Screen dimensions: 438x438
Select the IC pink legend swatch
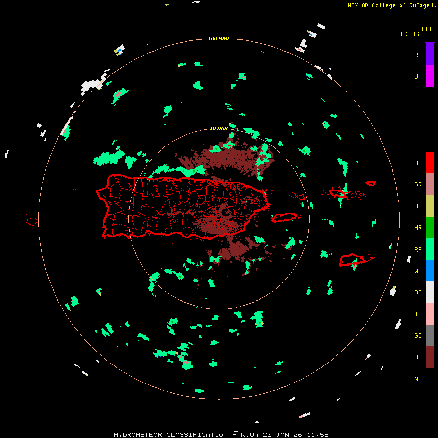click(430, 314)
